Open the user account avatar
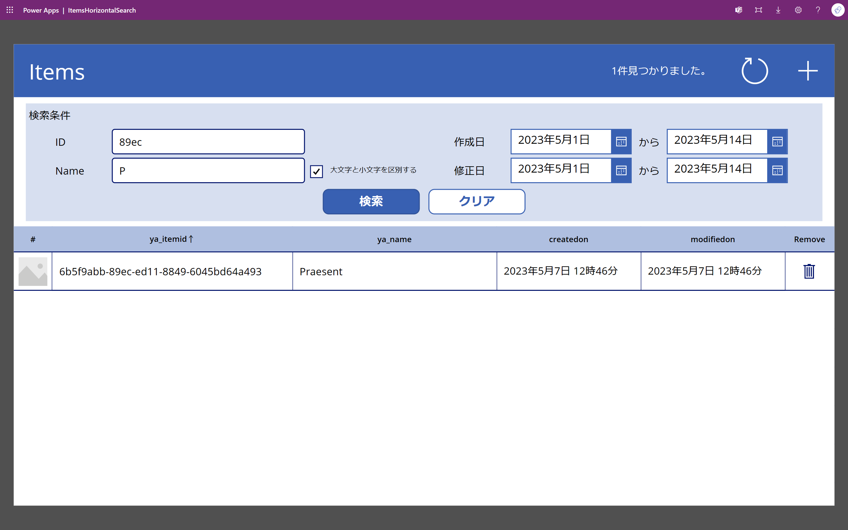848x530 pixels. tap(837, 10)
